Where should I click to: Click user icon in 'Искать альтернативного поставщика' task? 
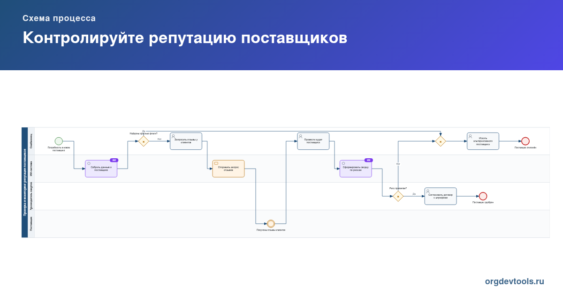tap(470, 136)
